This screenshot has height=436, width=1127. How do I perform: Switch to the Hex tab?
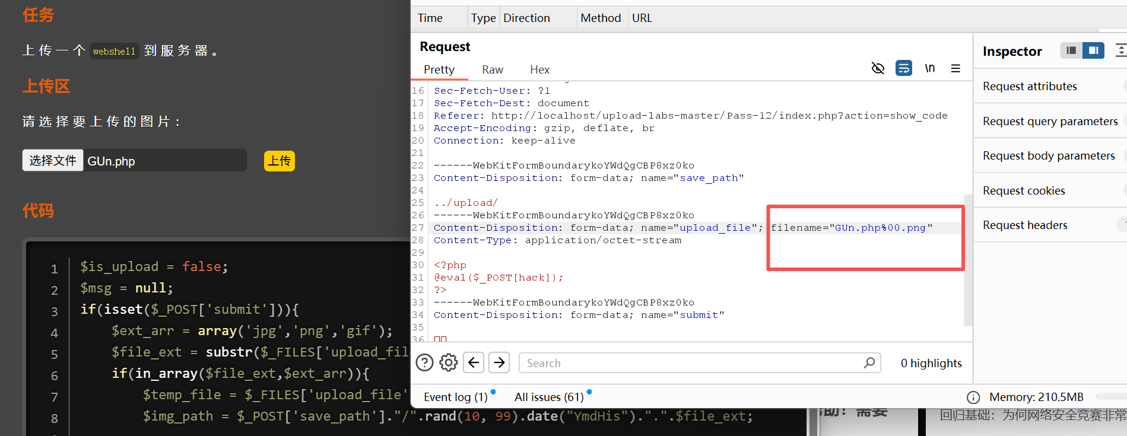click(540, 69)
